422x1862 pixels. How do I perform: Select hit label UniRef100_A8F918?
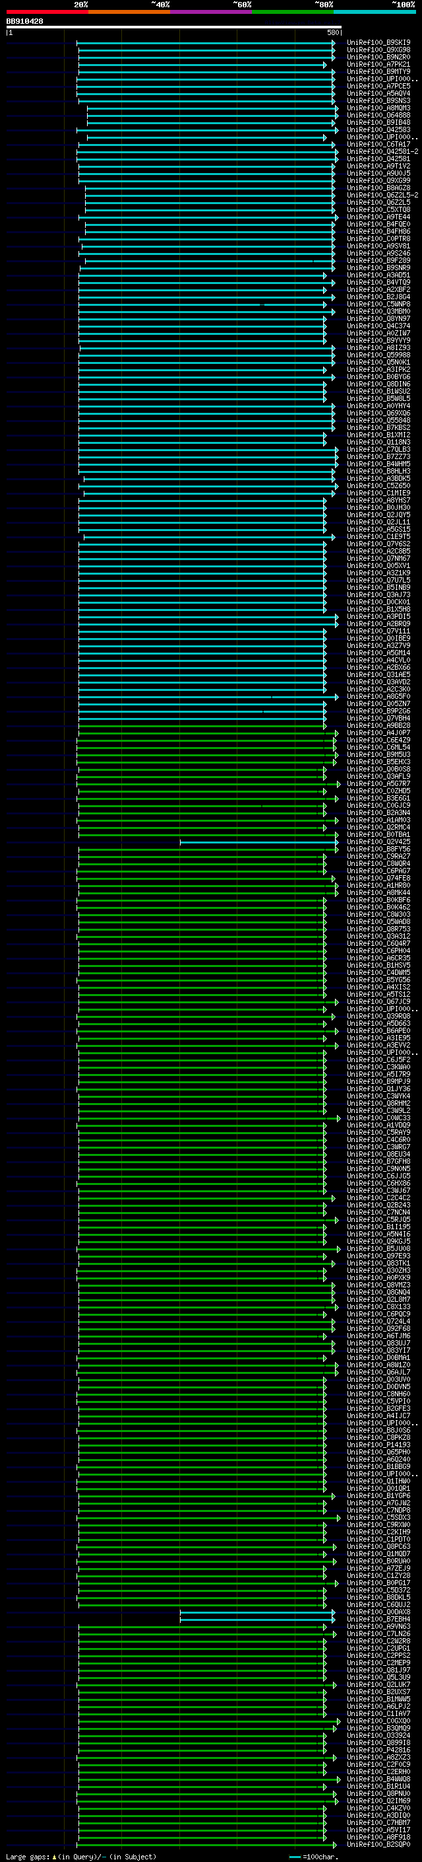(x=378, y=1838)
